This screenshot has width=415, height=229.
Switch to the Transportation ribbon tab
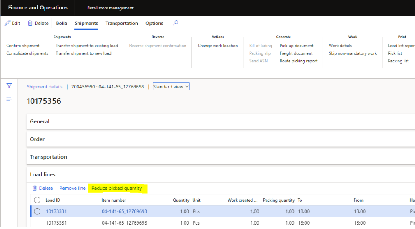[122, 24]
